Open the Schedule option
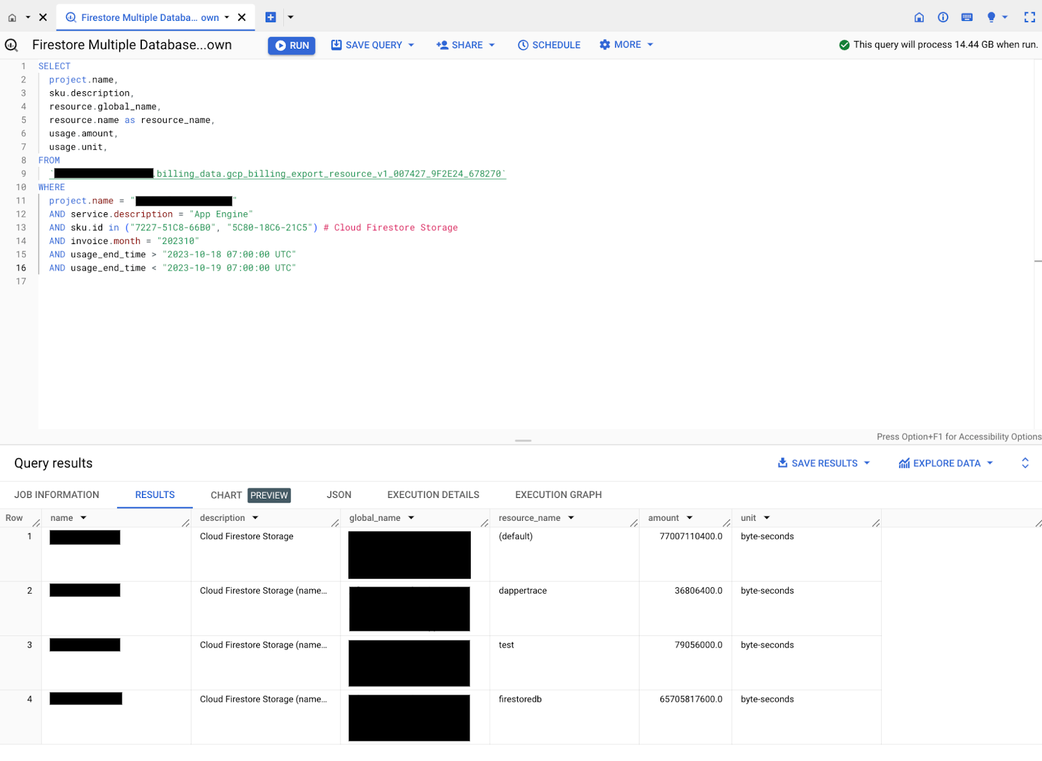 [x=549, y=45]
